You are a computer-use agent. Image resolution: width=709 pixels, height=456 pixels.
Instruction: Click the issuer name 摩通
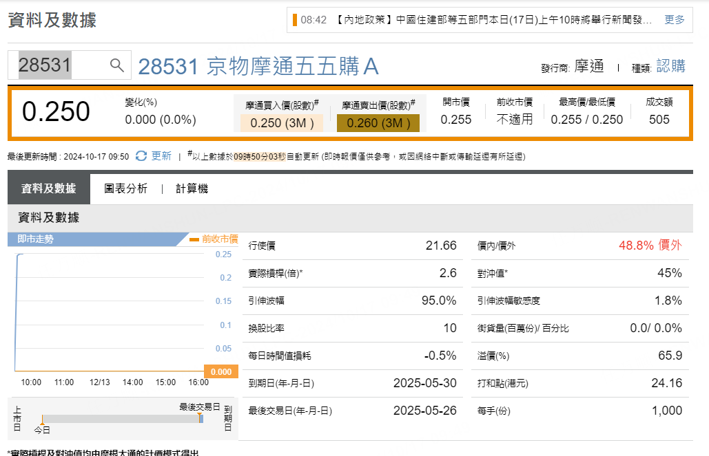(x=589, y=66)
